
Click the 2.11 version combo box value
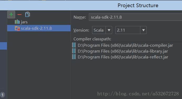coord(128,30)
